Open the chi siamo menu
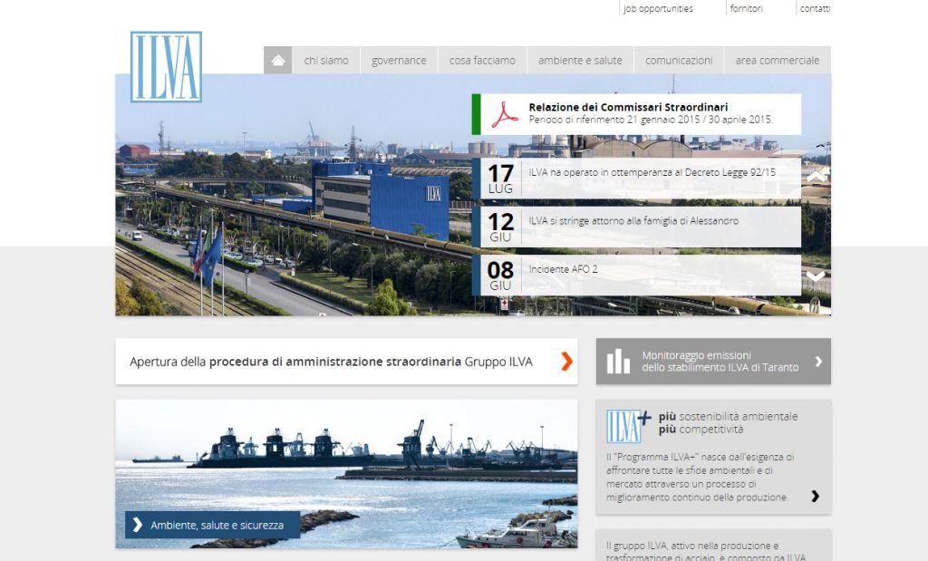928x561 pixels. click(326, 61)
